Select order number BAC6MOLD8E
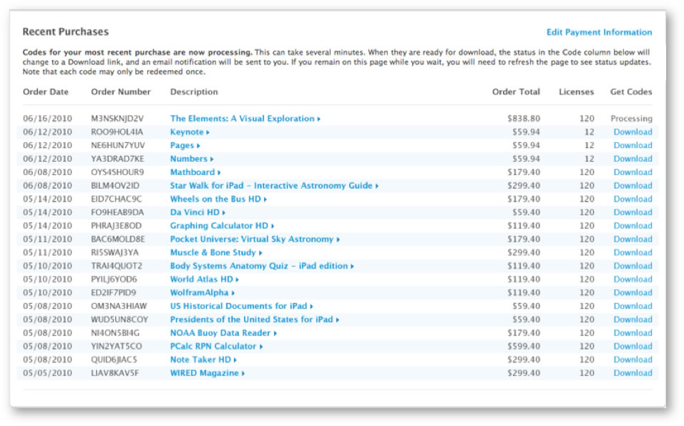 click(x=118, y=239)
